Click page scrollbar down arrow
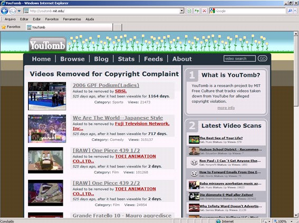The width and height of the screenshot is (299, 223). tap(296, 216)
